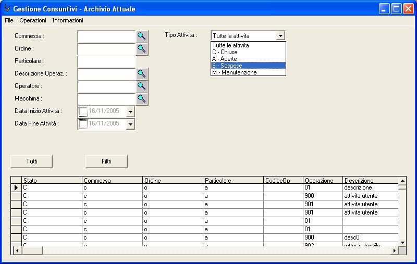Click the Stato column header
This screenshot has height=264, width=417.
pos(52,180)
